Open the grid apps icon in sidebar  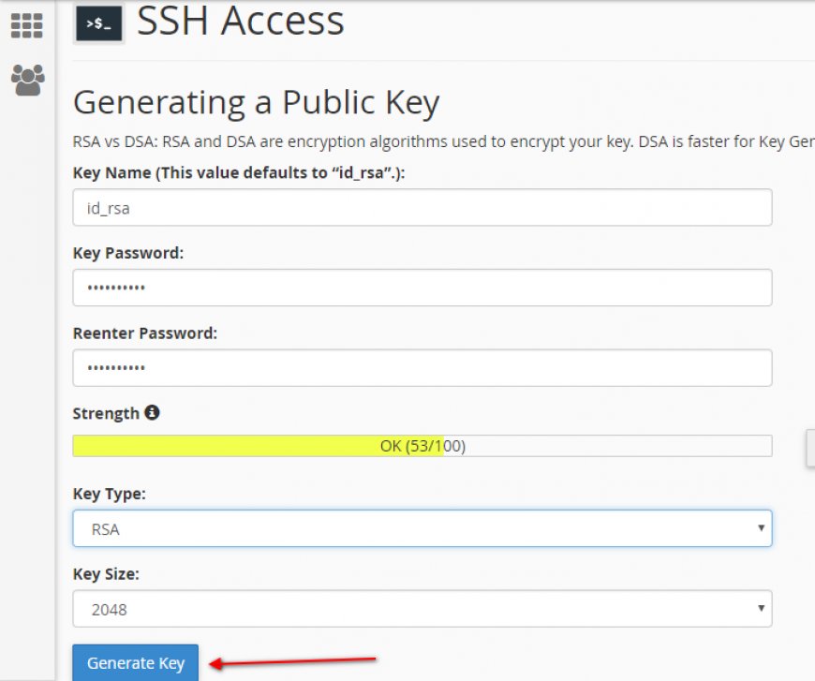pyautogui.click(x=27, y=25)
